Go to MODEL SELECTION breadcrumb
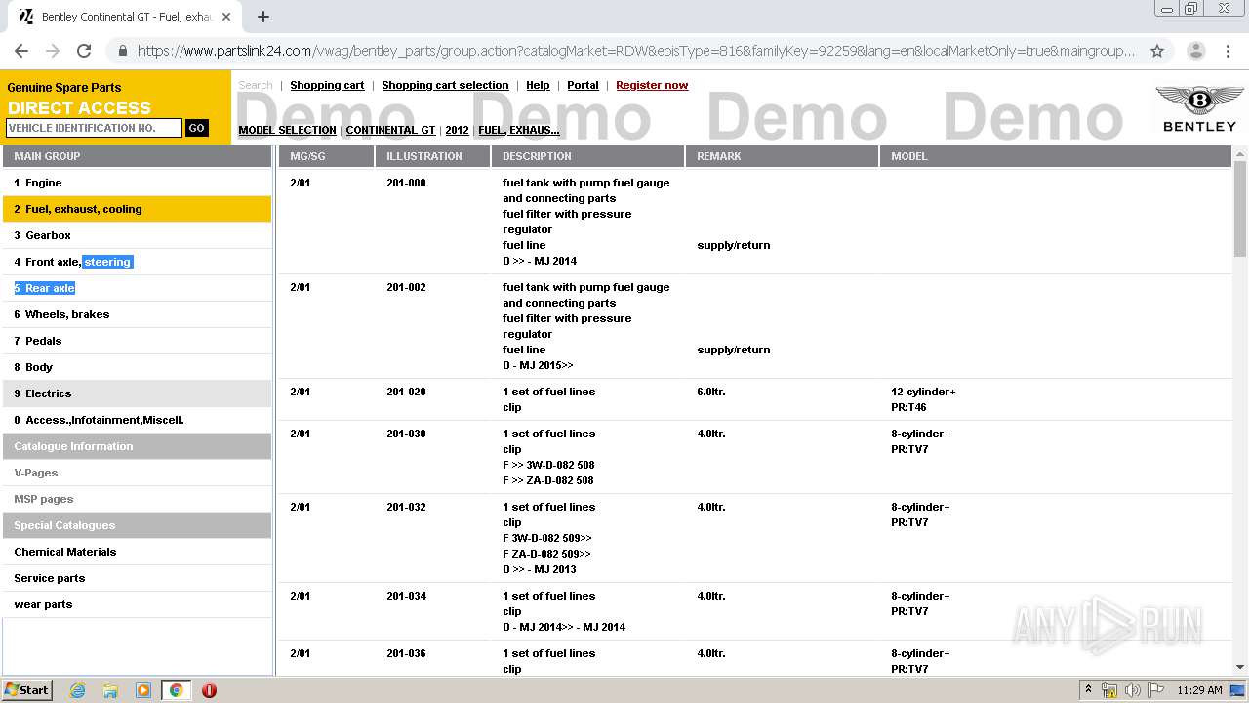 tap(287, 130)
